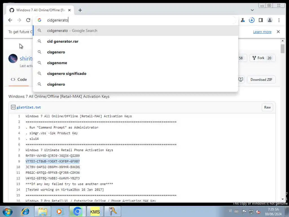Click the key RHTBY-VWY6D-QJRJ9-JGQ3X-Q2289 on line 8

click(x=53, y=156)
